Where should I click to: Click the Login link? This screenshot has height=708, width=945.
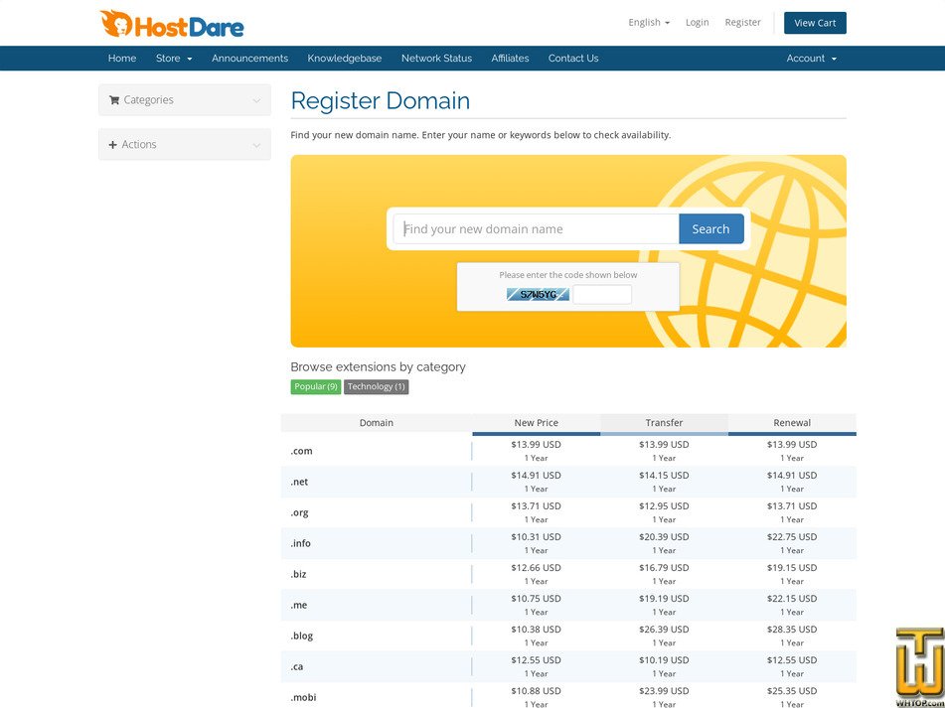click(x=697, y=22)
